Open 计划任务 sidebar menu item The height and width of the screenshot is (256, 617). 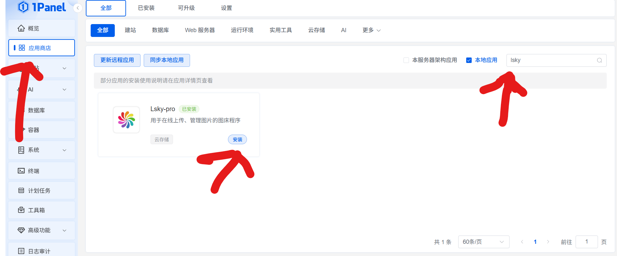point(42,190)
